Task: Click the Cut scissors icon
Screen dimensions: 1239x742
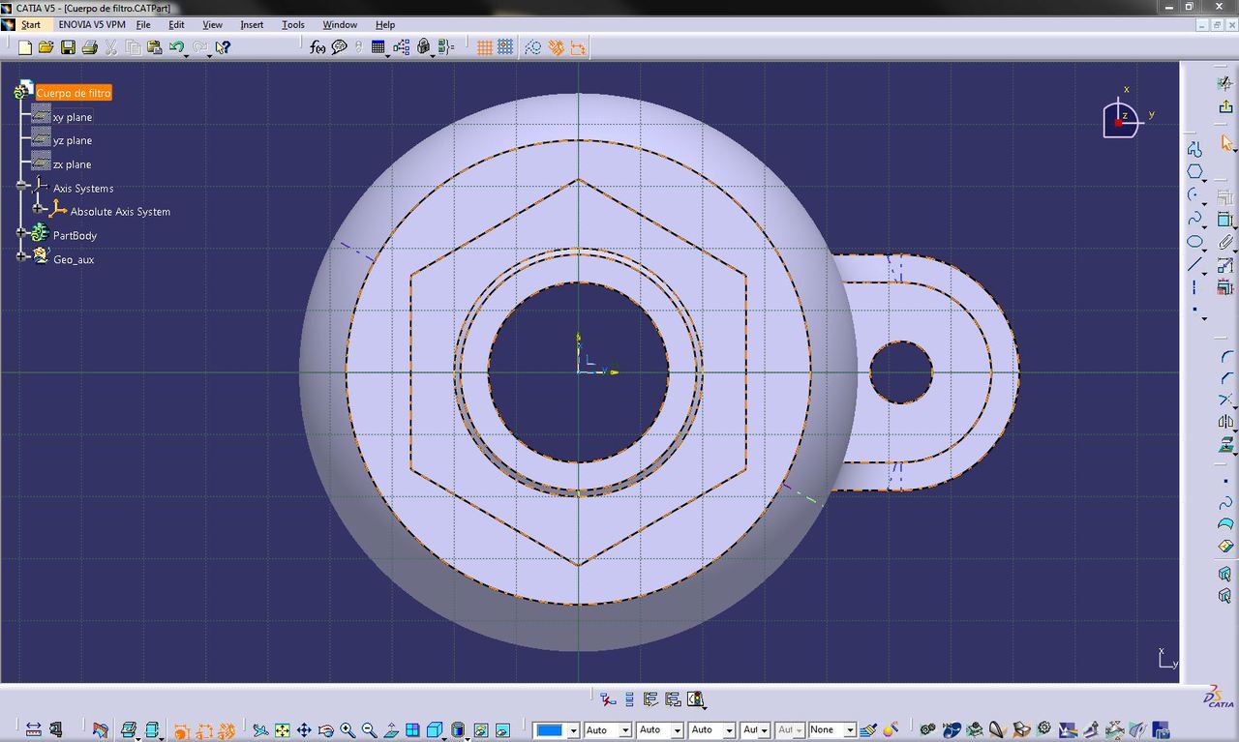Action: pyautogui.click(x=110, y=47)
